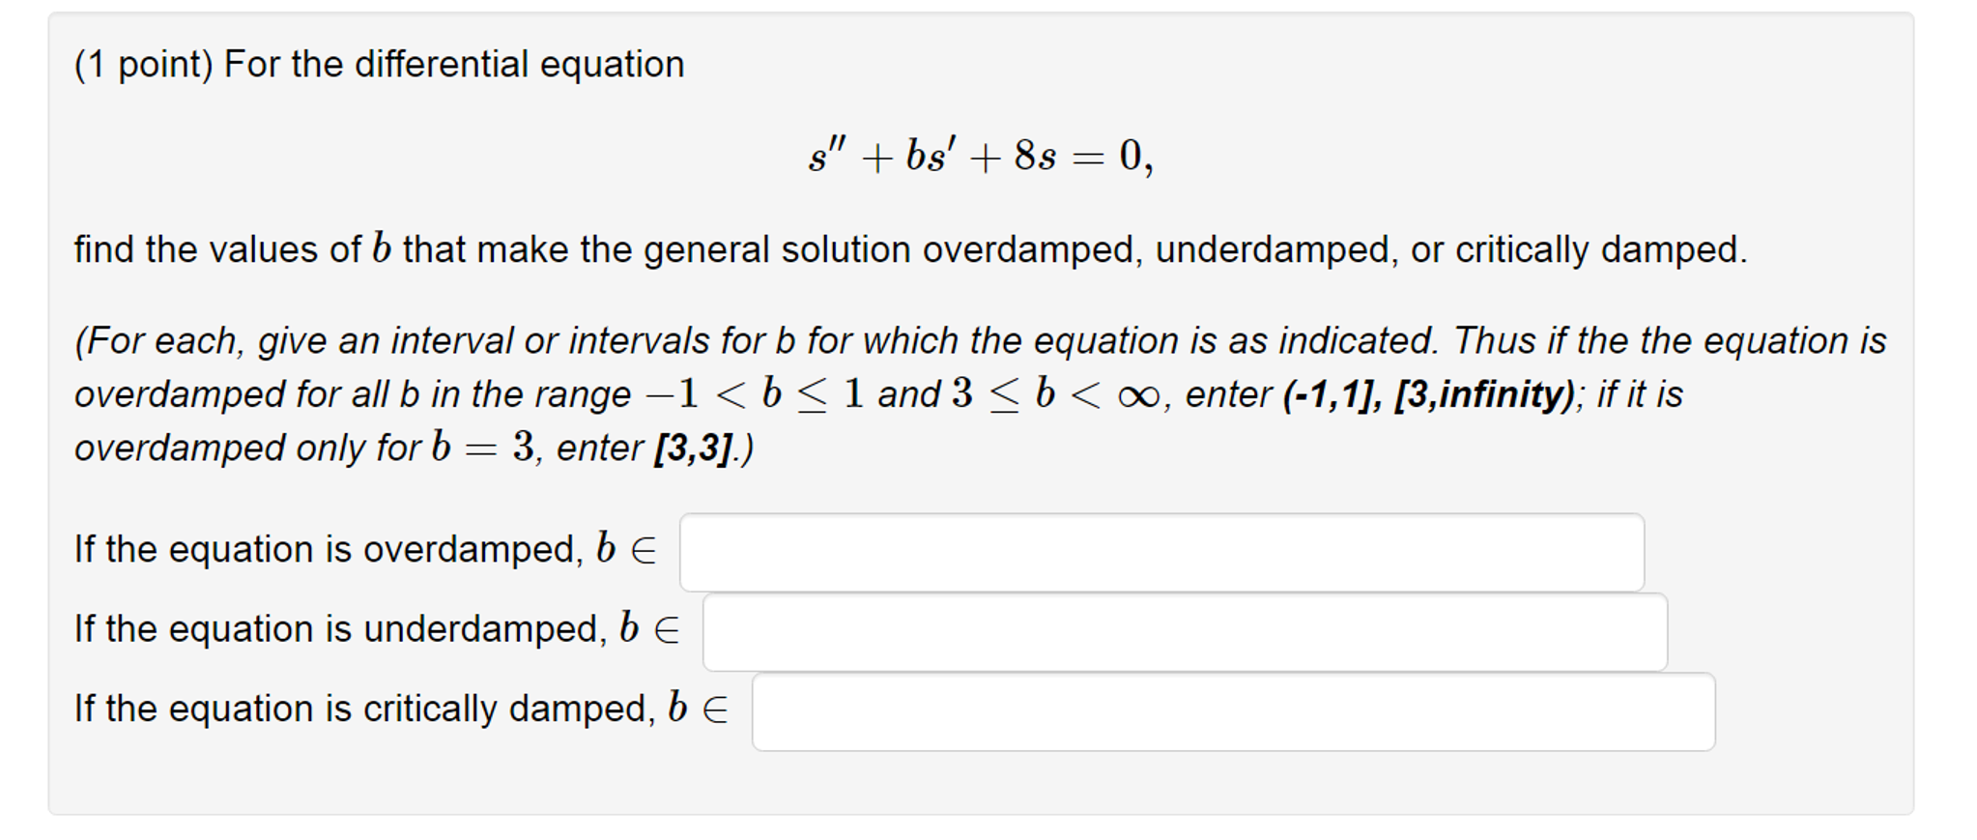
Task: Click the infinity symbol in the instructions
Action: pyautogui.click(x=1137, y=394)
